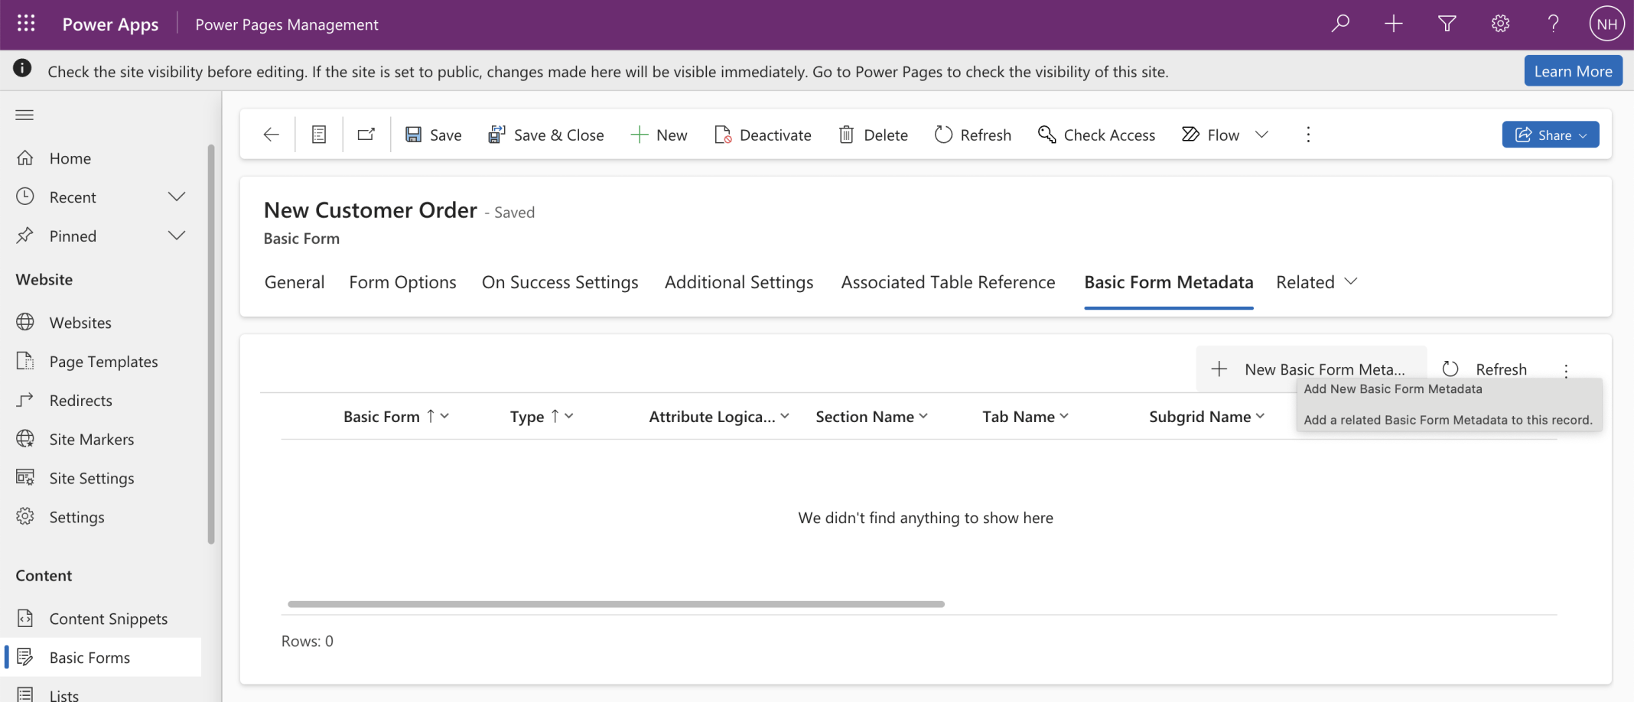Go back using the back arrow

[x=271, y=135]
